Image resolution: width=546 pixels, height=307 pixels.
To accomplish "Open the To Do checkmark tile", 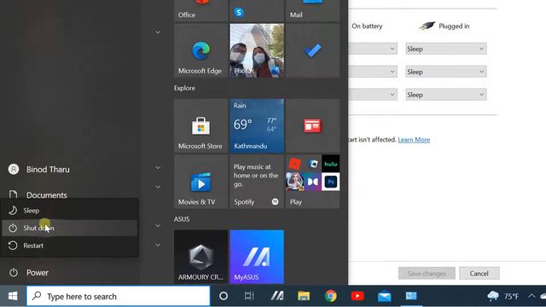I will click(312, 50).
